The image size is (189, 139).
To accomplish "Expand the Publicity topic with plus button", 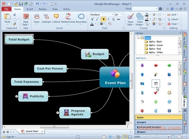I will (17, 96).
